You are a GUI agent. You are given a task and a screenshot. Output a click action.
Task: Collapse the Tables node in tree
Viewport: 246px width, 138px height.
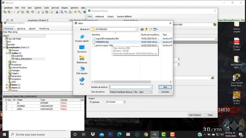(x=7, y=53)
